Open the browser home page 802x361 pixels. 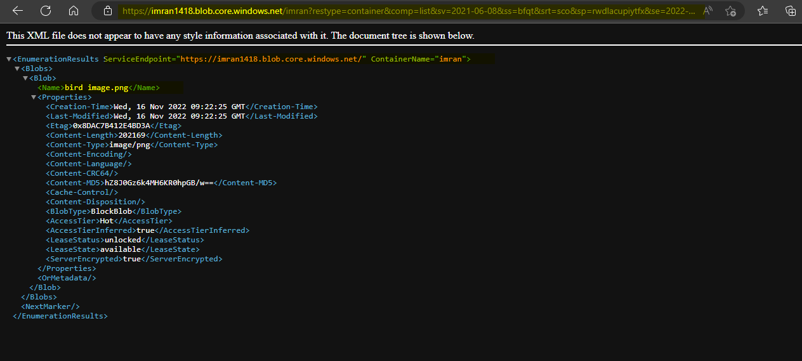tap(74, 11)
